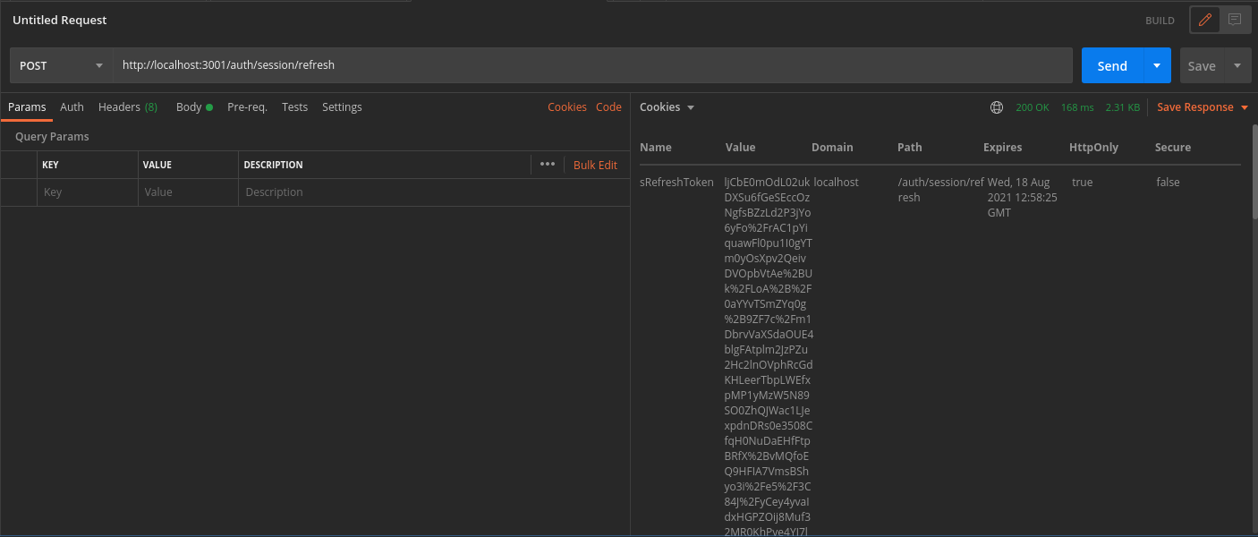Image resolution: width=1258 pixels, height=537 pixels.
Task: Open the Headers (8) tab
Action: (x=127, y=107)
